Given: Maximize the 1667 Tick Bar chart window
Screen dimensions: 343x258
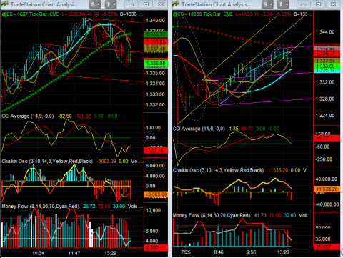Looking at the screenshot, I should tap(146, 4).
